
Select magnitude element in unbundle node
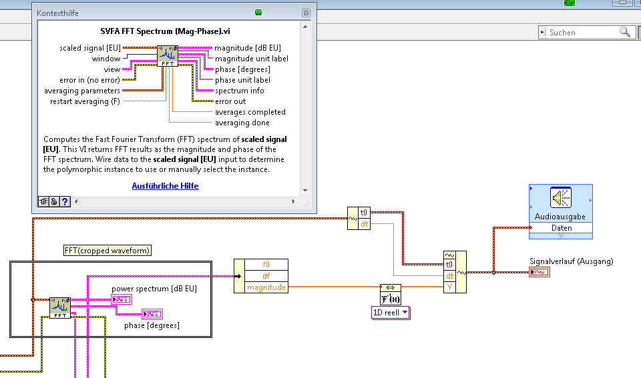tap(266, 287)
